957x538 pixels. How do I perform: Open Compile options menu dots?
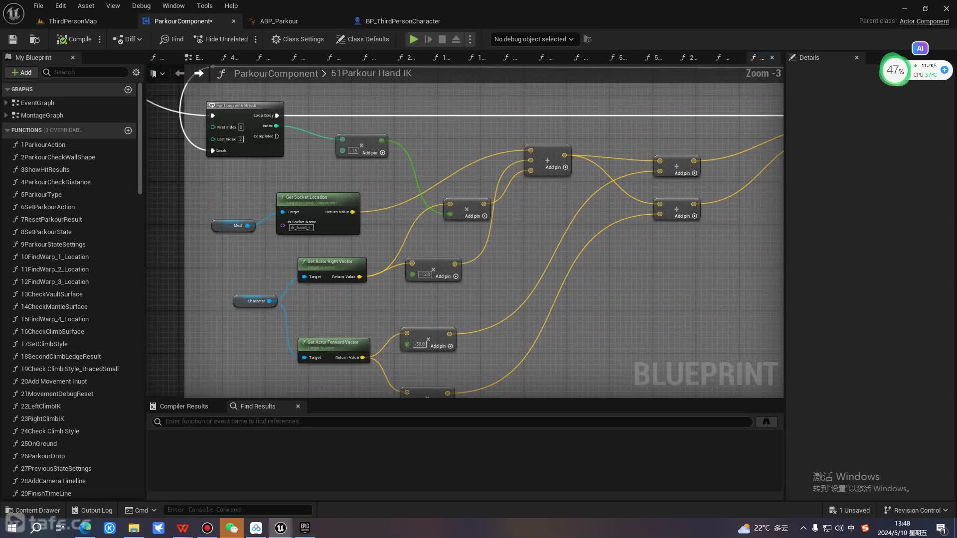click(x=100, y=39)
